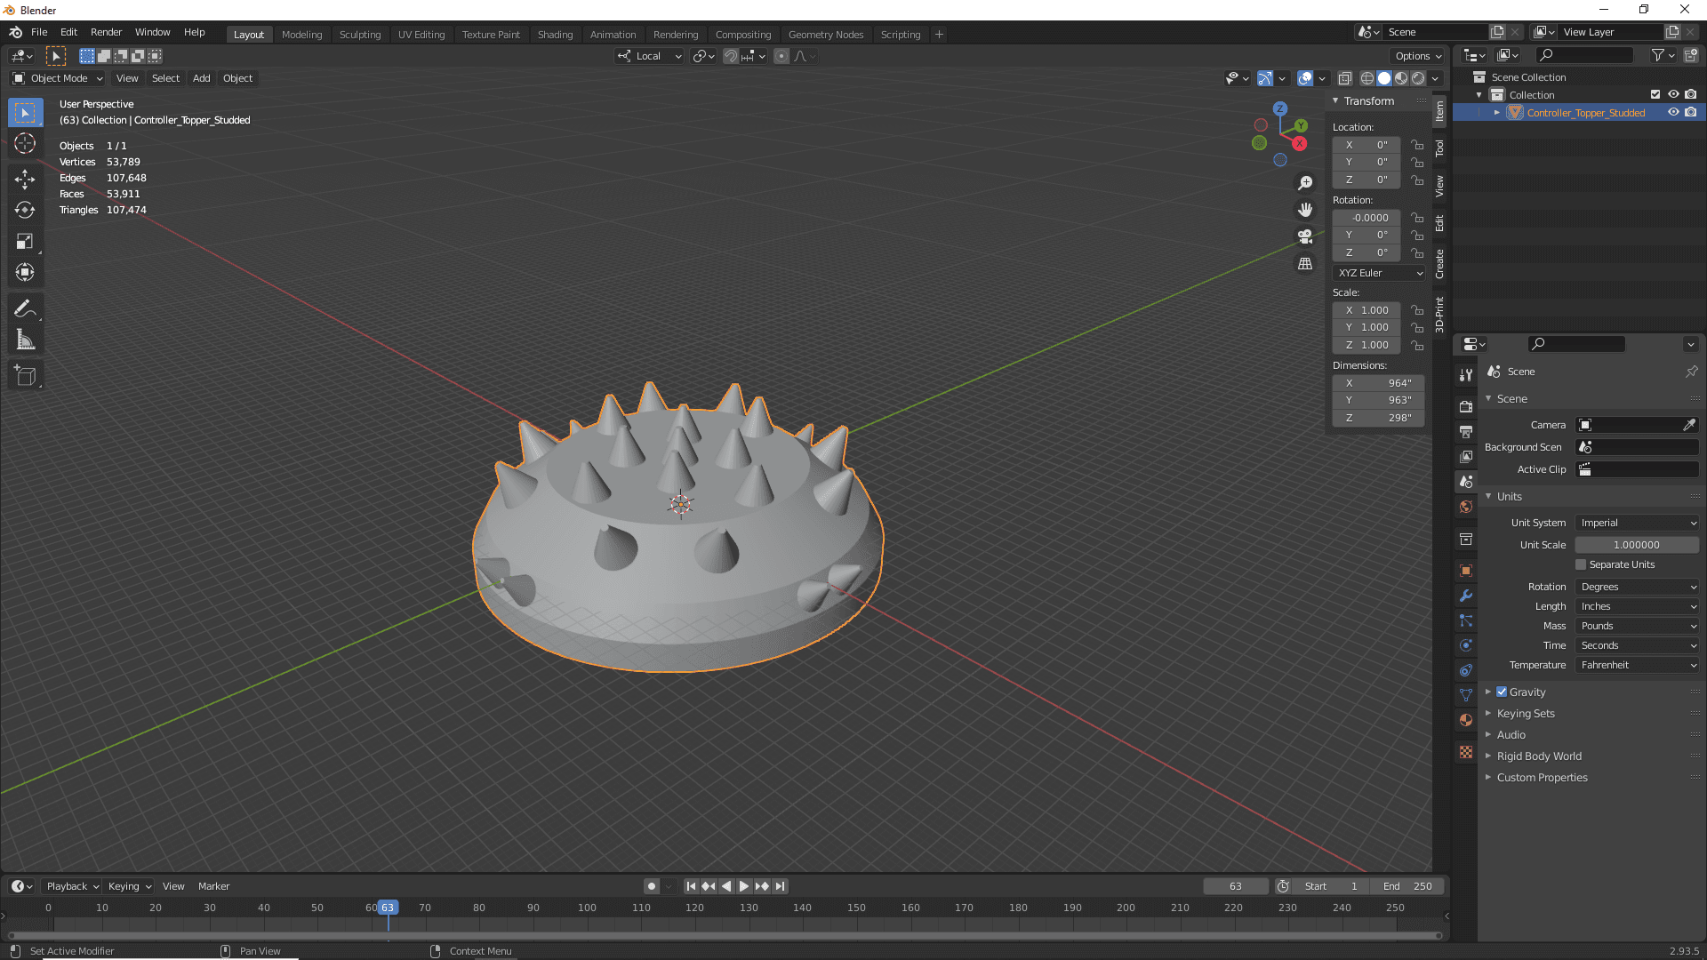Click Unit System Imperial dropdown
Image resolution: width=1707 pixels, height=960 pixels.
[x=1637, y=523]
